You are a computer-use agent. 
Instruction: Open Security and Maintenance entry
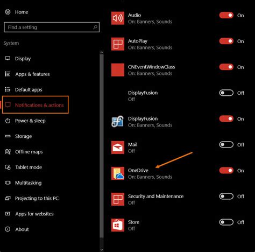click(x=155, y=199)
